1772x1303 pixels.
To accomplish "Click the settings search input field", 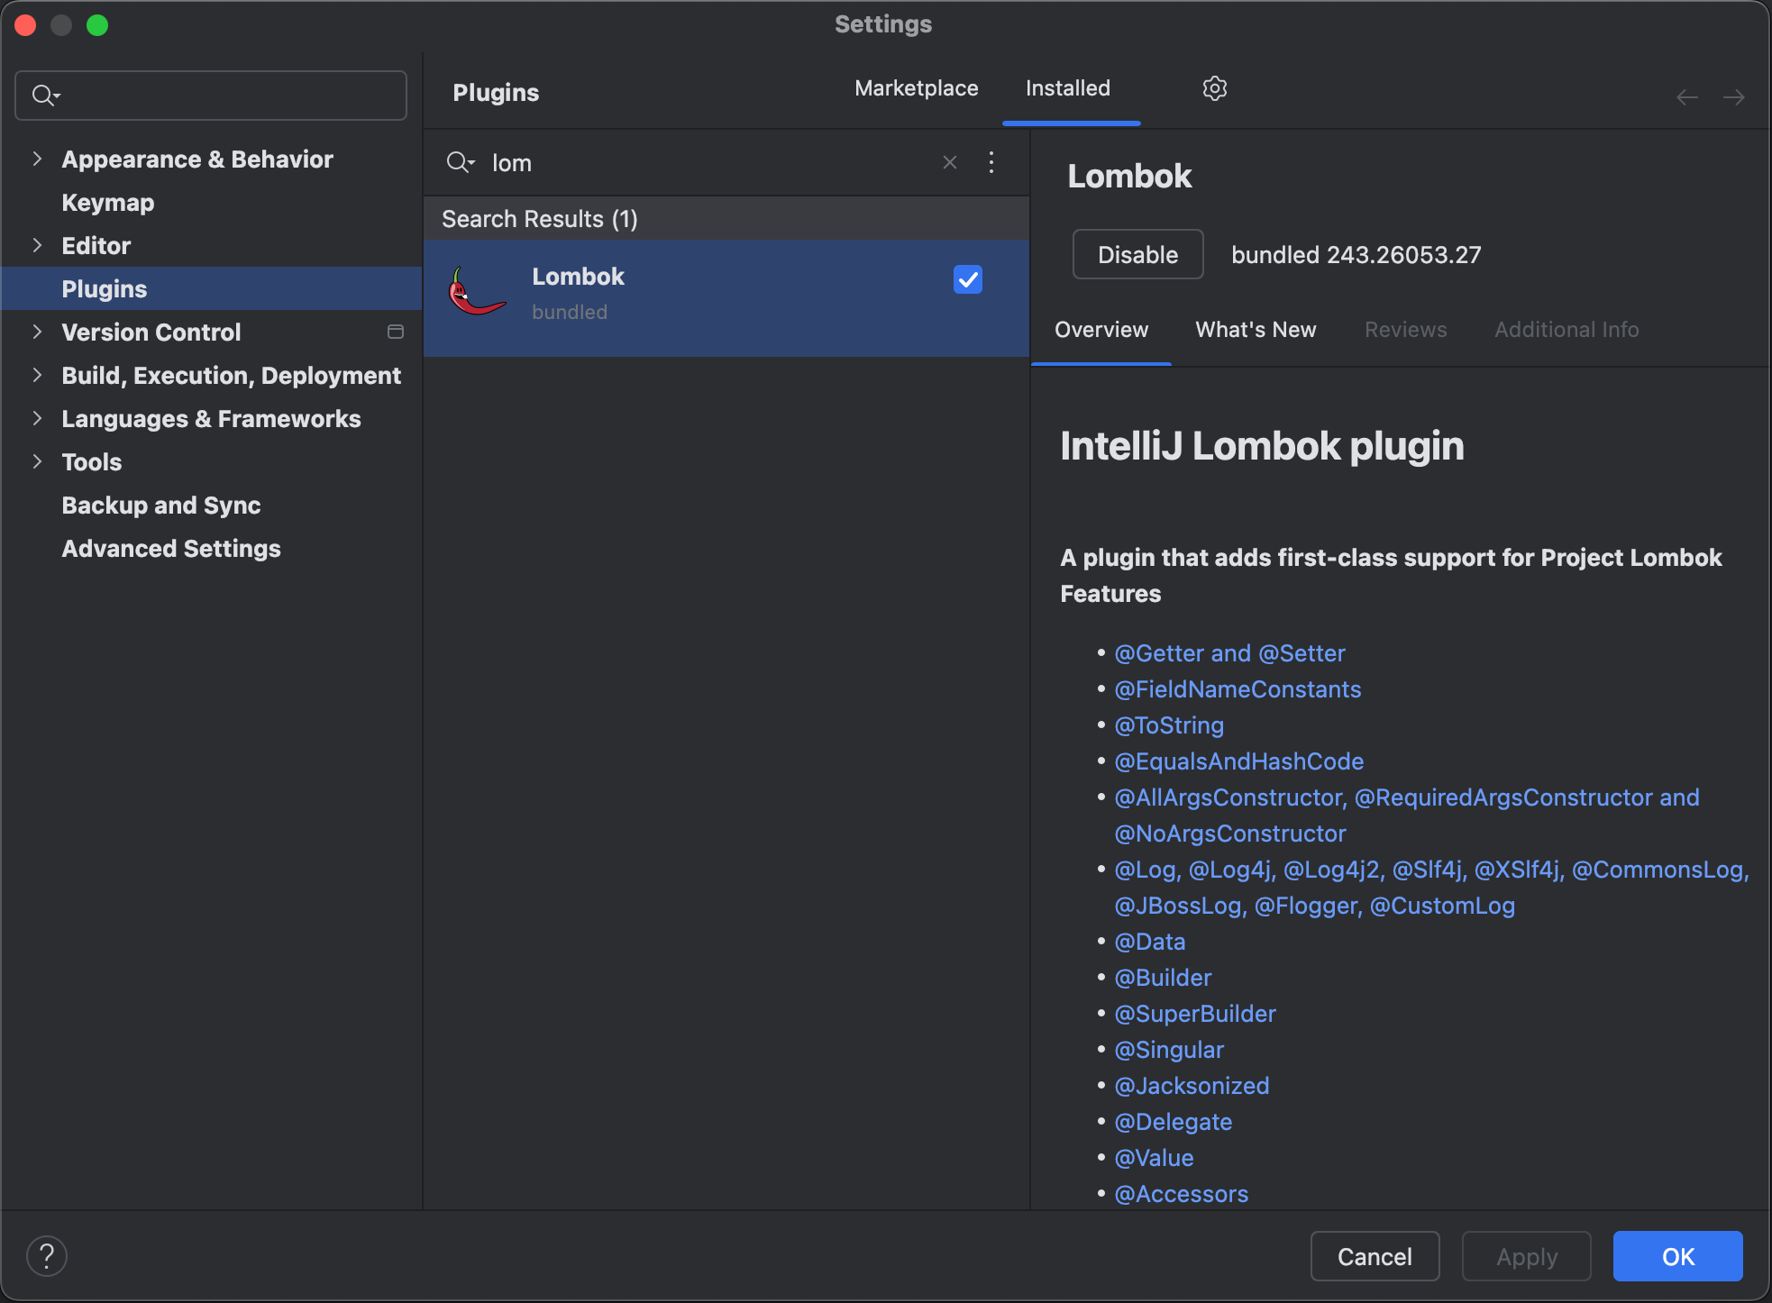I will click(x=225, y=96).
